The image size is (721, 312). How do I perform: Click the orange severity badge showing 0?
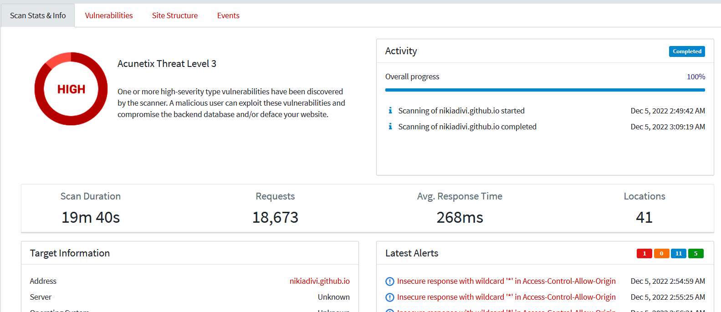[x=661, y=254]
